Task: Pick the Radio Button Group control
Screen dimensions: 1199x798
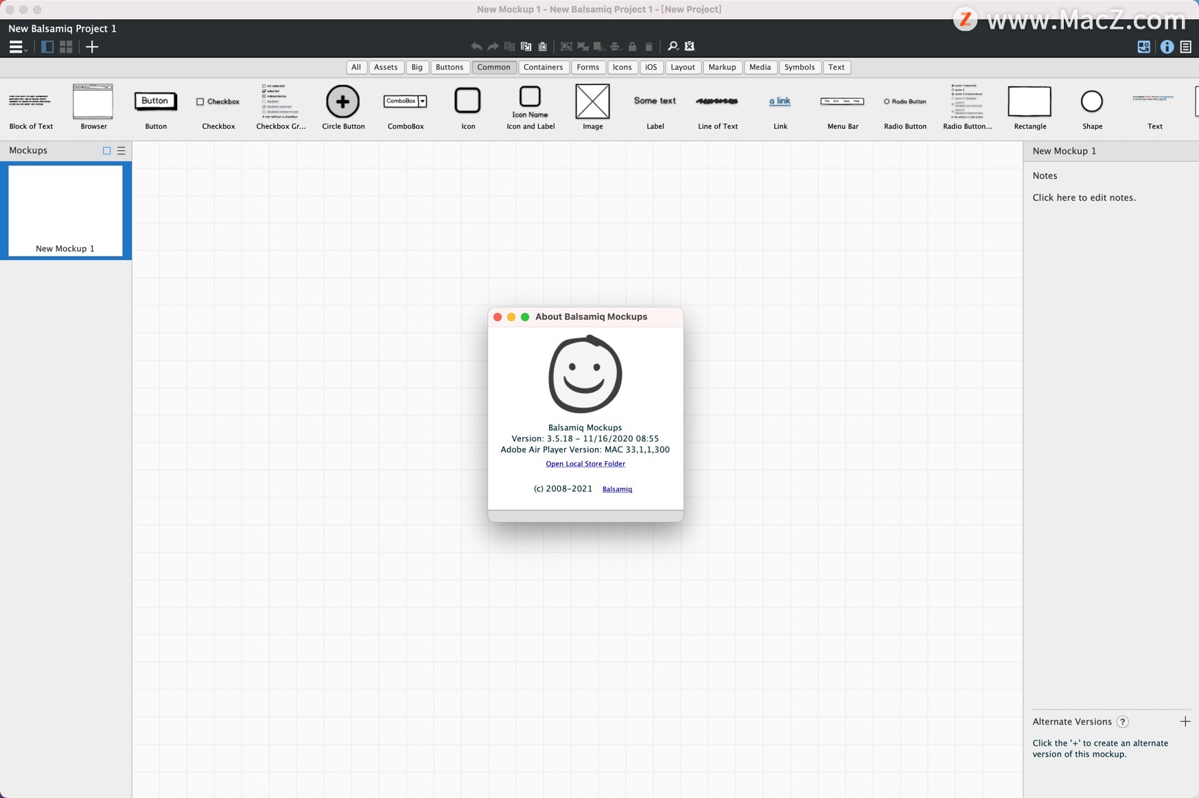Action: 968,107
